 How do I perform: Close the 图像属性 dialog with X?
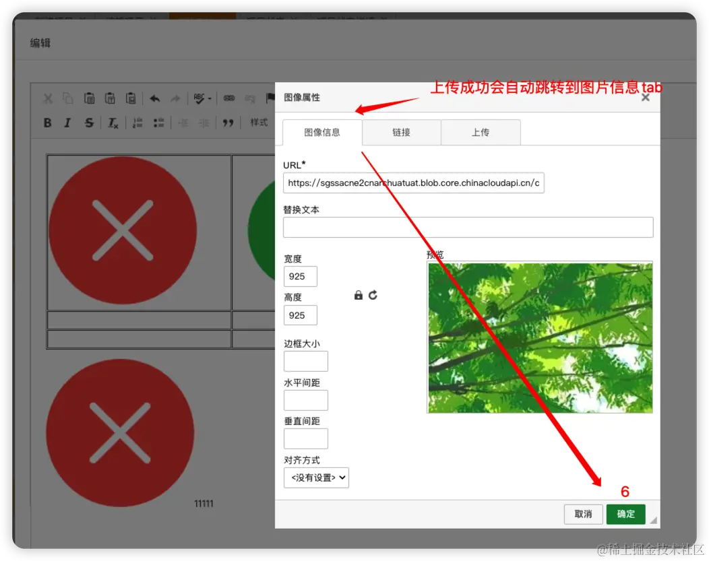pyautogui.click(x=645, y=98)
